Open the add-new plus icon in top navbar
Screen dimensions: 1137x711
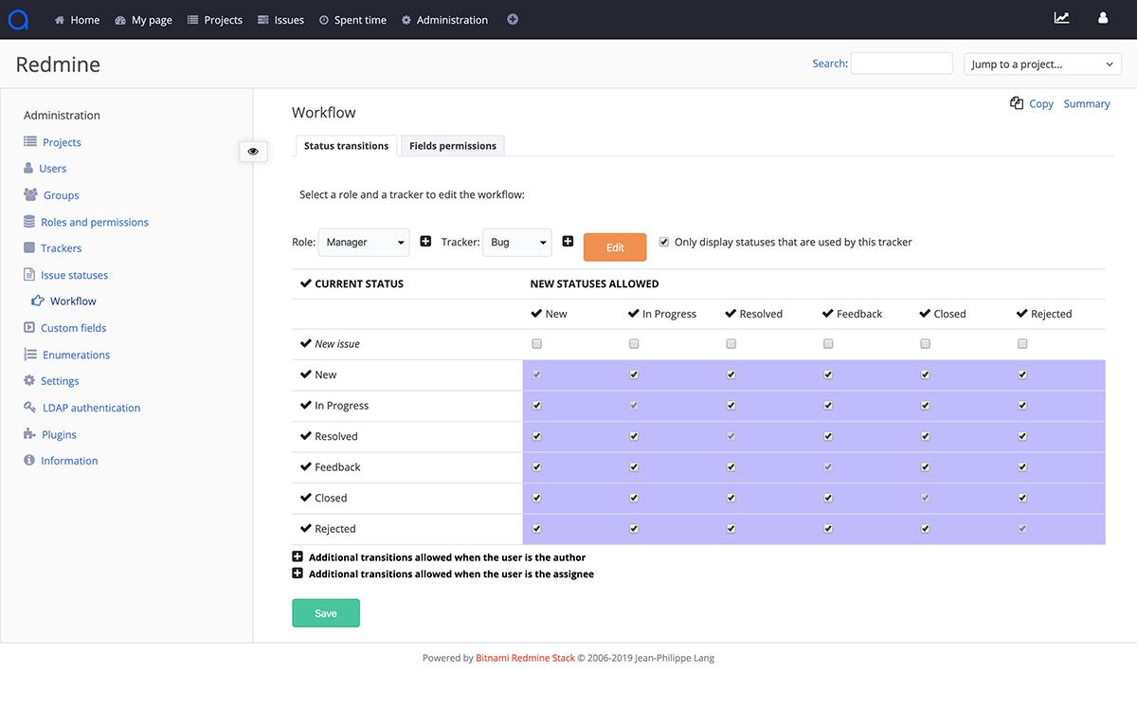tap(513, 19)
